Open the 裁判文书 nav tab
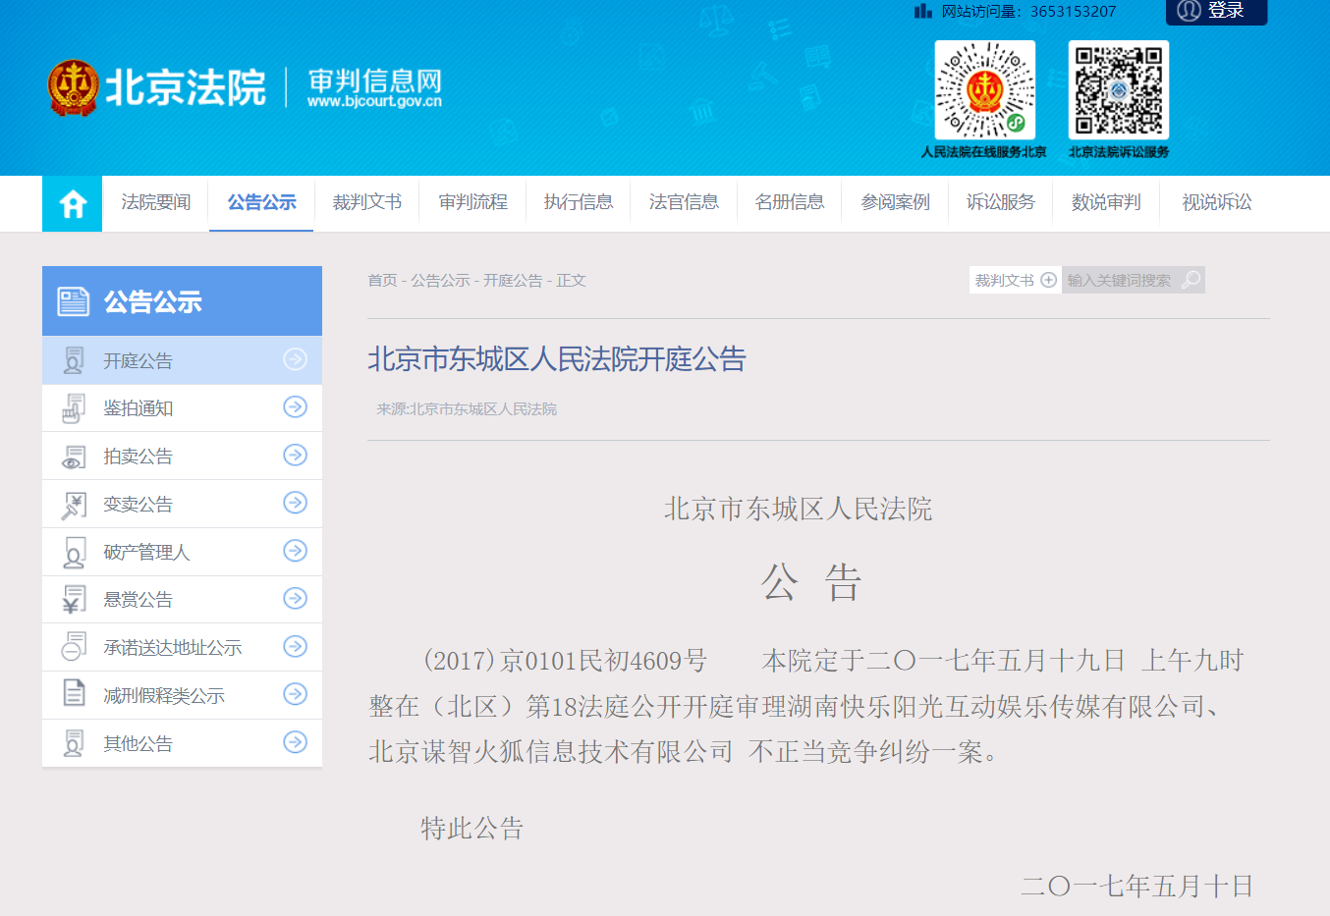Image resolution: width=1330 pixels, height=916 pixels. pos(367,202)
